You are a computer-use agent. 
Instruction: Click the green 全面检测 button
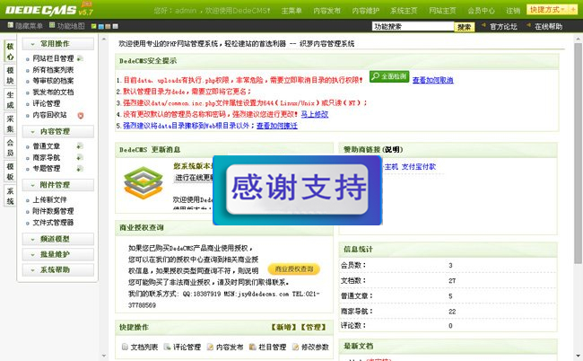coord(389,76)
